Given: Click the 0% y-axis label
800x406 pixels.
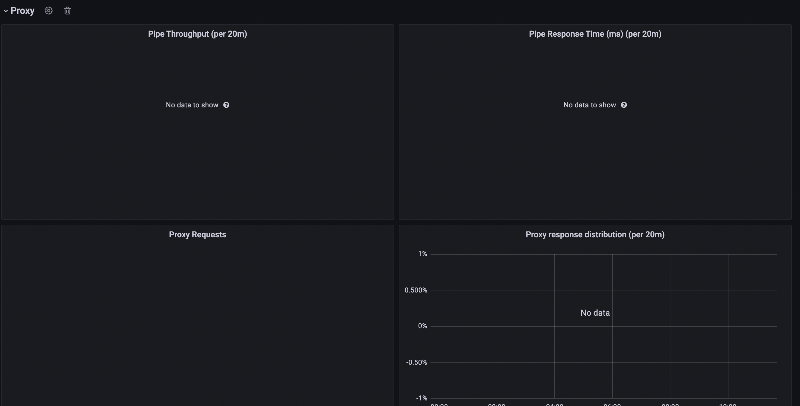Looking at the screenshot, I should (x=422, y=326).
